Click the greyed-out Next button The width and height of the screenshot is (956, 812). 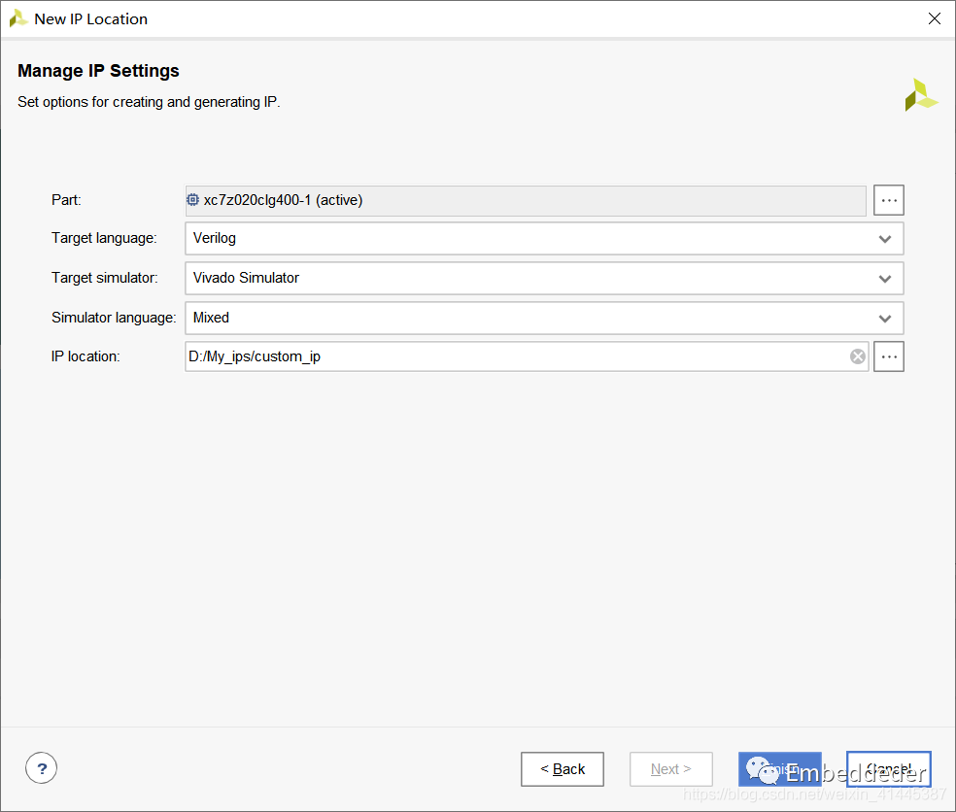click(x=670, y=769)
